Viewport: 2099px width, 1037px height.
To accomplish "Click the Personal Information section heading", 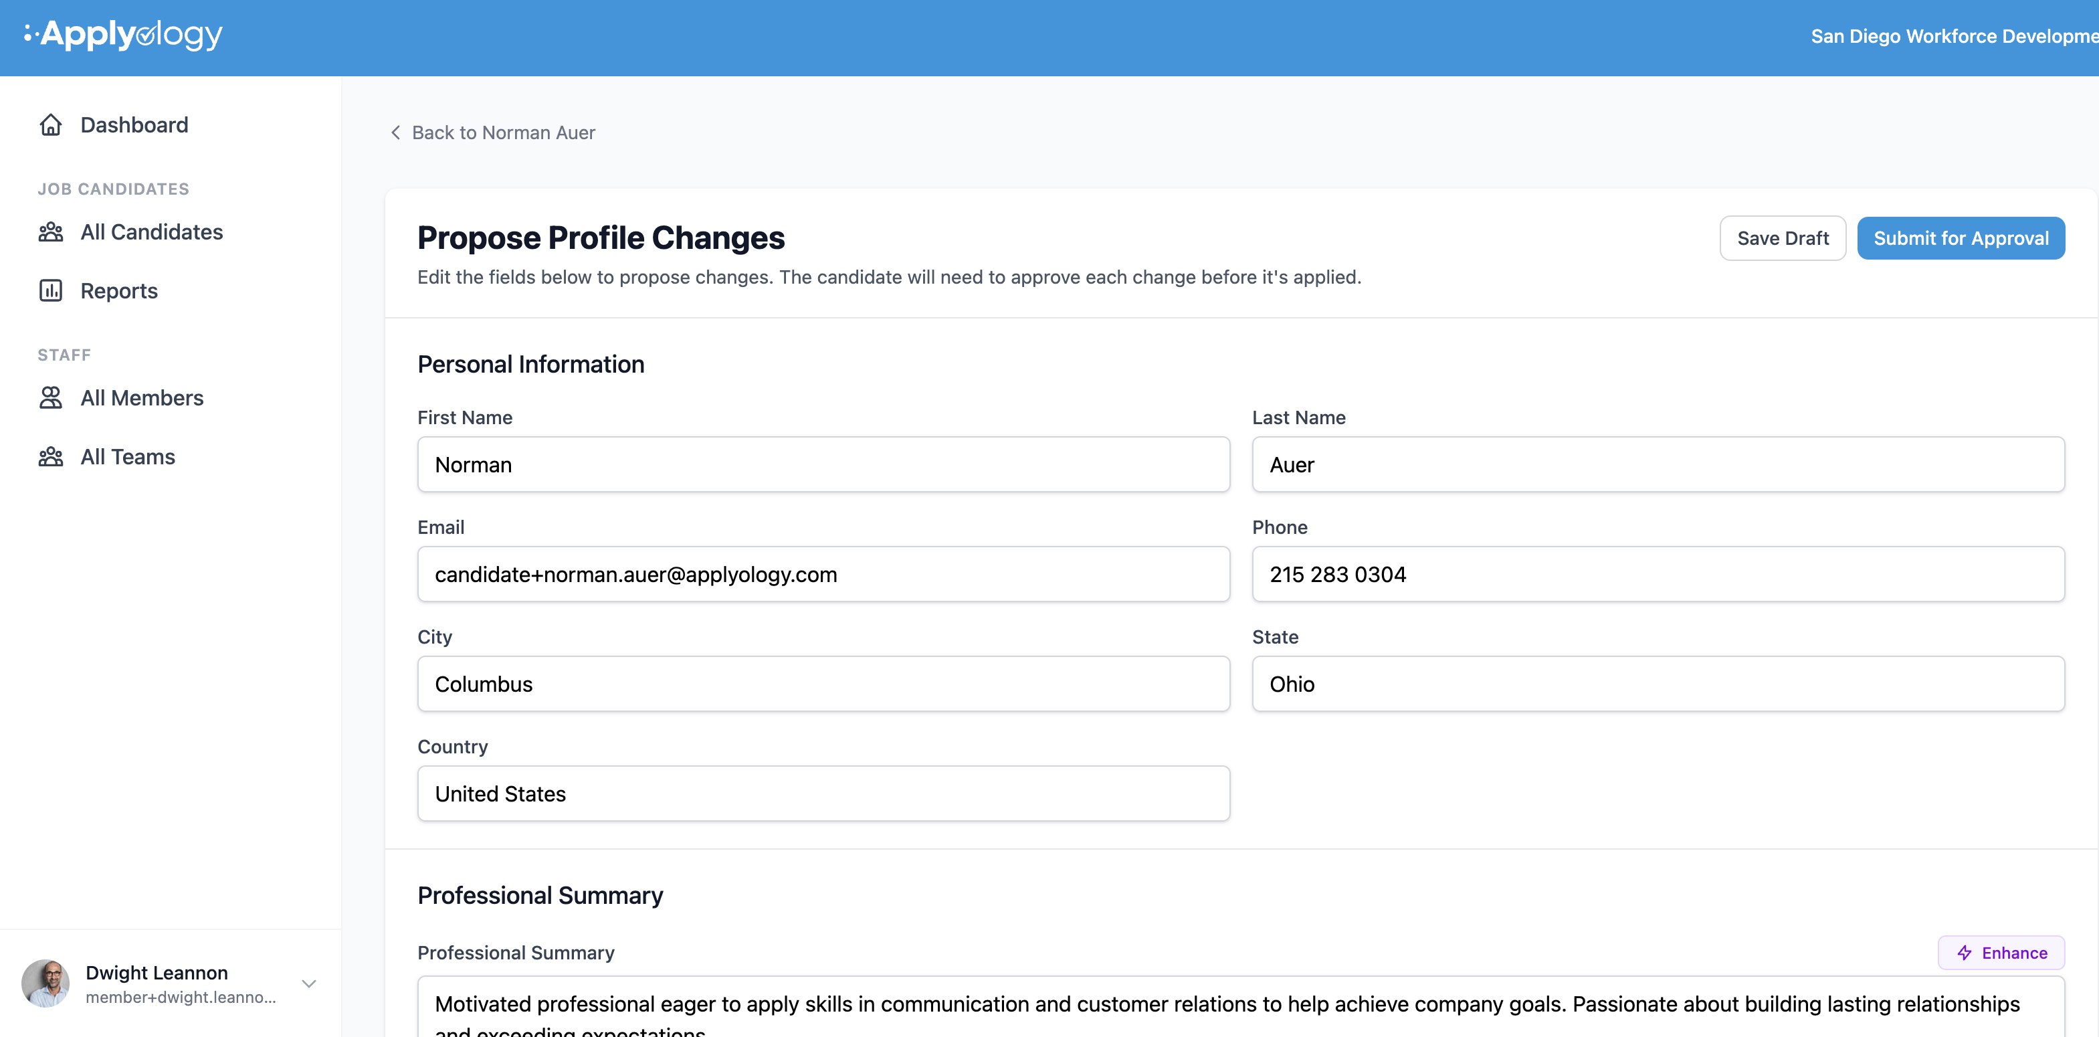I will [x=530, y=365].
